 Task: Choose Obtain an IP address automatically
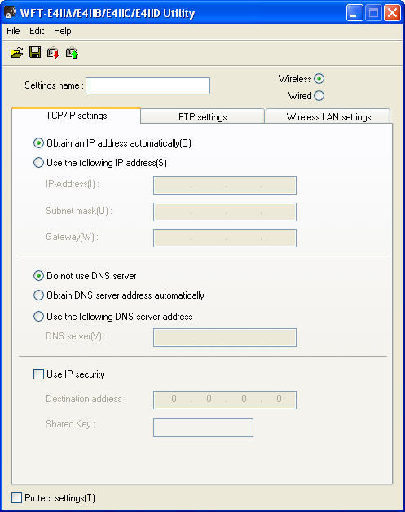[x=38, y=143]
